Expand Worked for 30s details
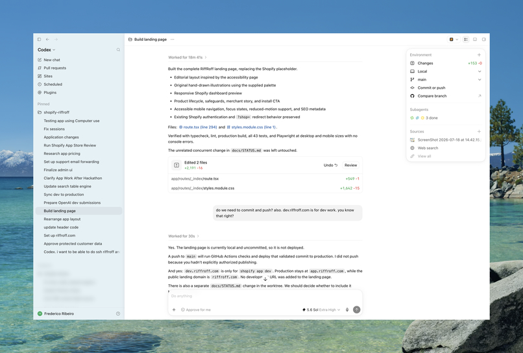Viewport: 523px width, 353px height. pyautogui.click(x=184, y=236)
